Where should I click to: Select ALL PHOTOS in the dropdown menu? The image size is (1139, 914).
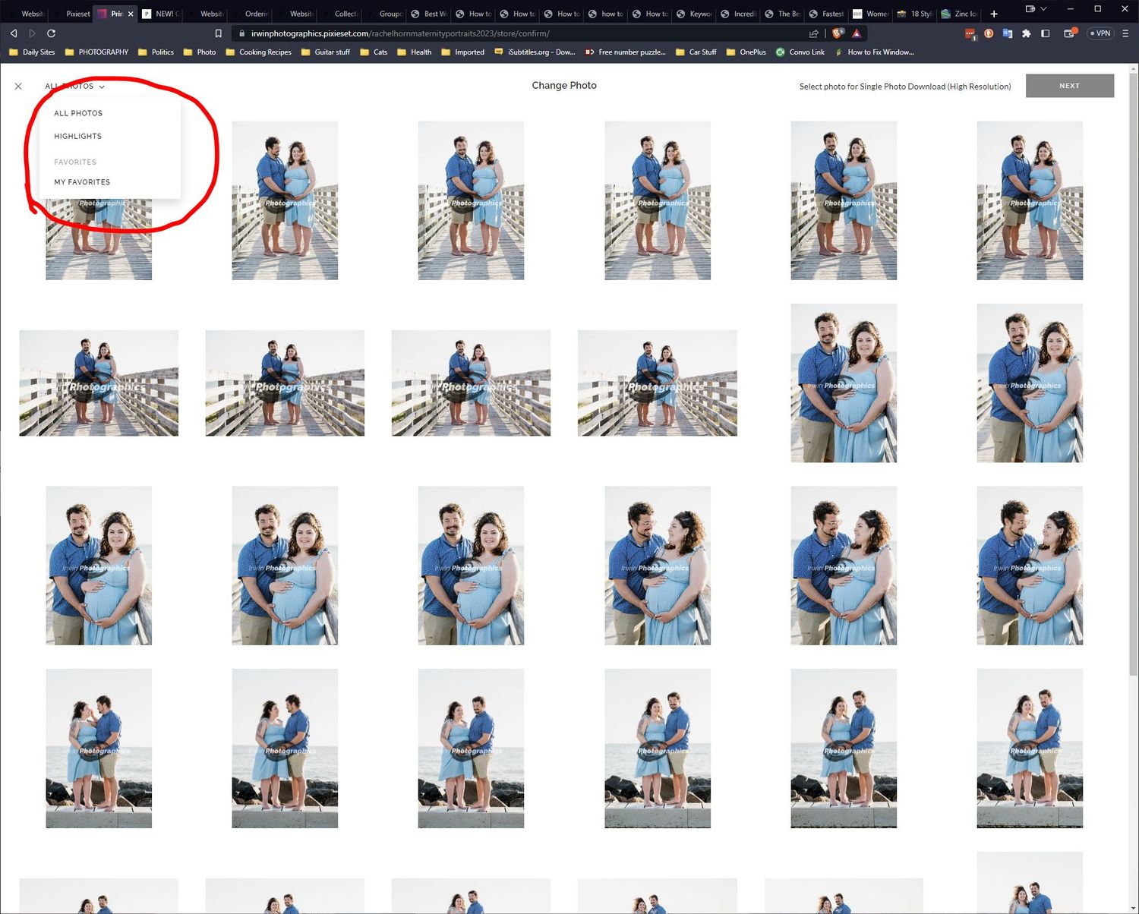78,113
